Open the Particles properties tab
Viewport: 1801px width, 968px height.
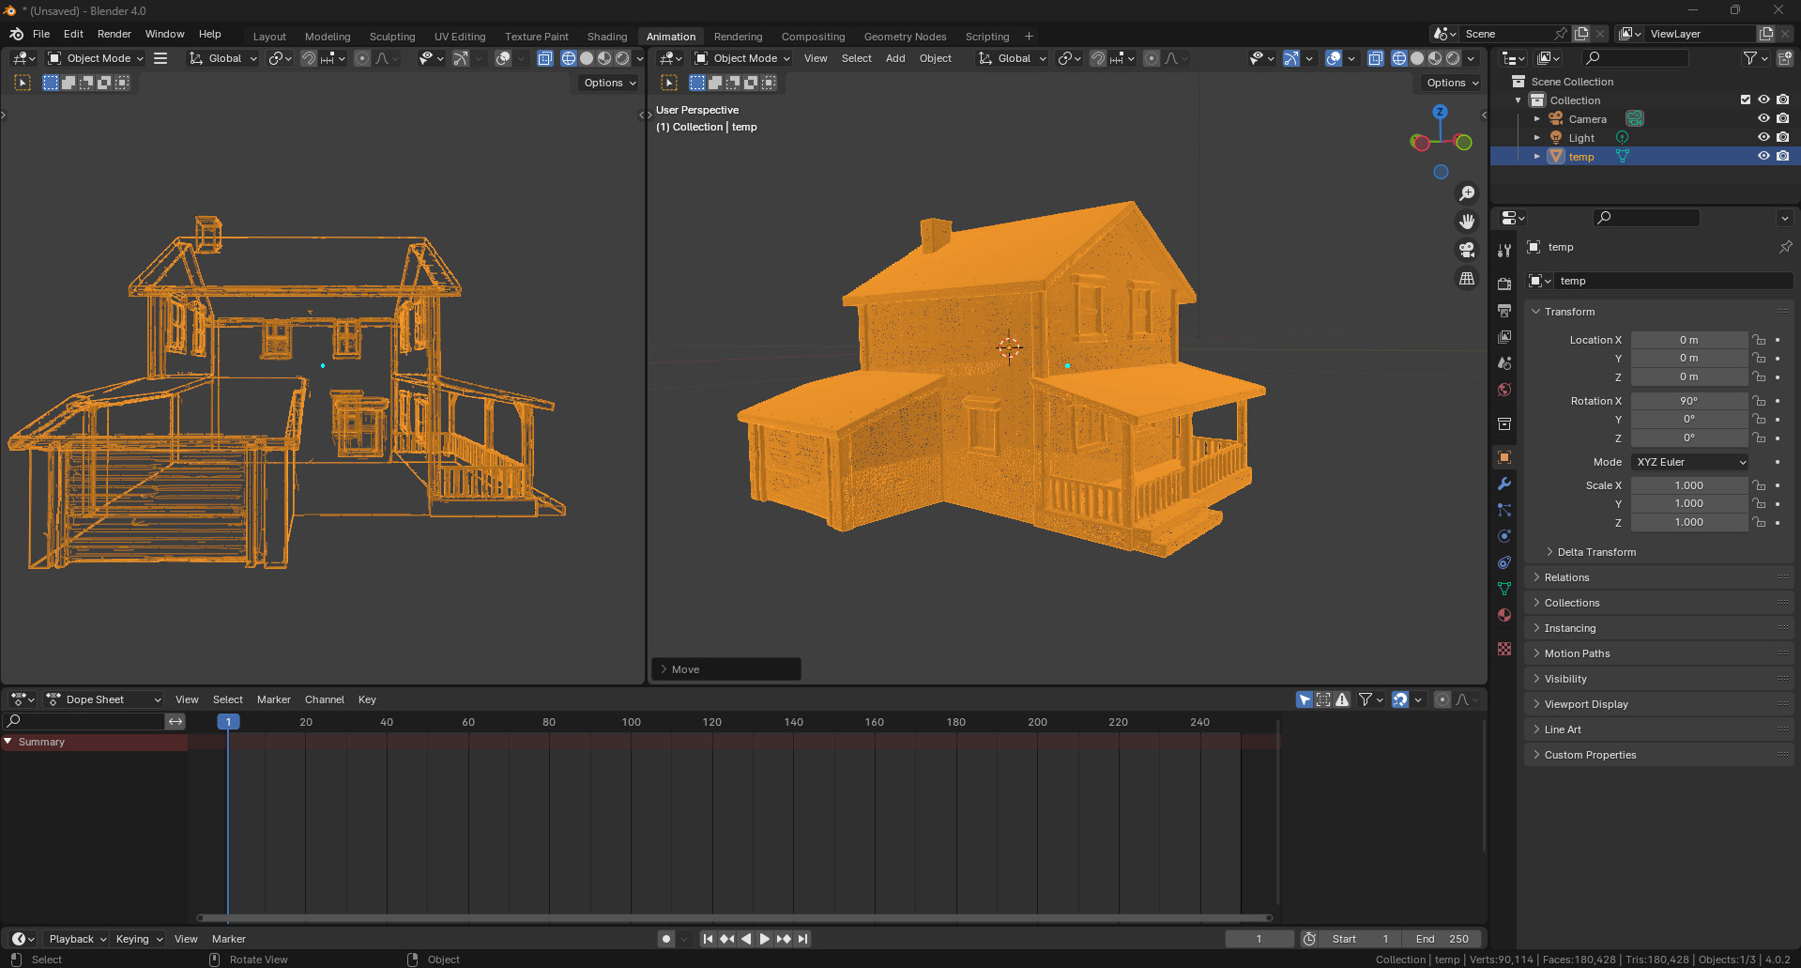tap(1504, 510)
